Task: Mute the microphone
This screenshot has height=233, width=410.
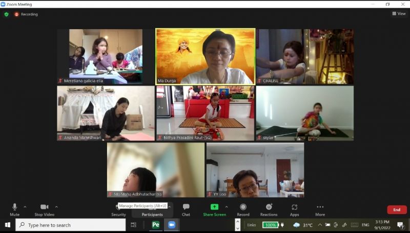Action: tap(15, 210)
